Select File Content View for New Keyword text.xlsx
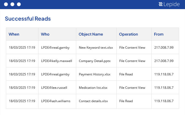185x115 pixels. tap(132, 48)
